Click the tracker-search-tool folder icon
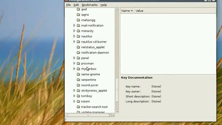Viewport: 222px width, 125px height. point(78,107)
